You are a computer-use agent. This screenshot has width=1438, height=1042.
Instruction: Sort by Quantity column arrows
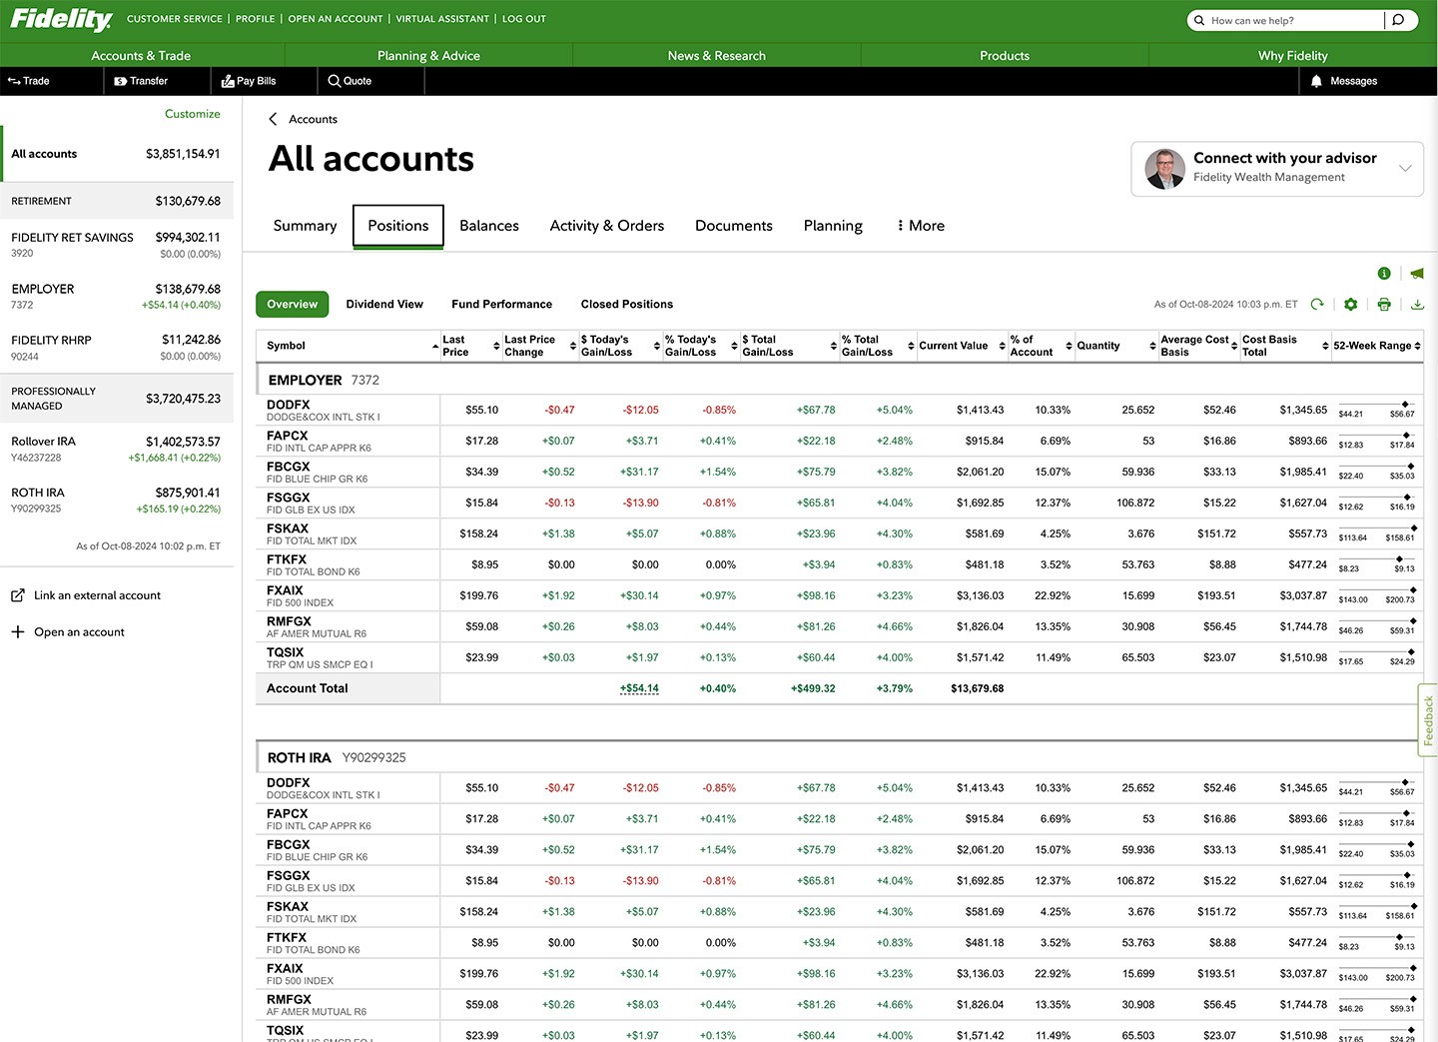[x=1153, y=346]
